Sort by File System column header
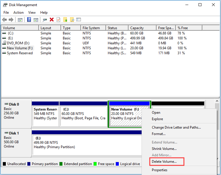 pos(93,28)
